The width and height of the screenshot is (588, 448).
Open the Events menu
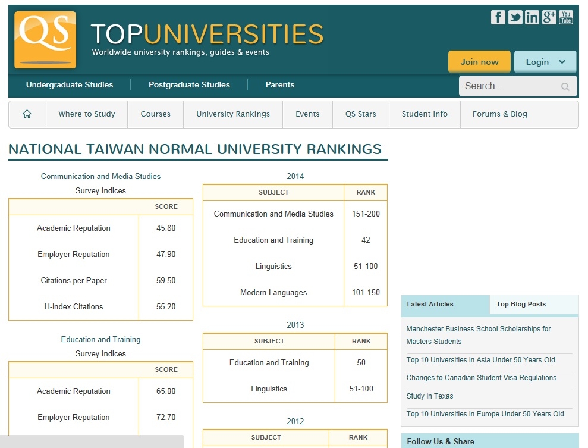pyautogui.click(x=307, y=114)
